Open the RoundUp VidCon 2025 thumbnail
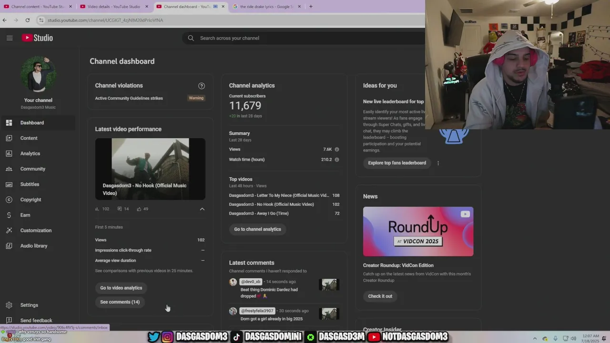Image resolution: width=610 pixels, height=343 pixels. [x=418, y=232]
